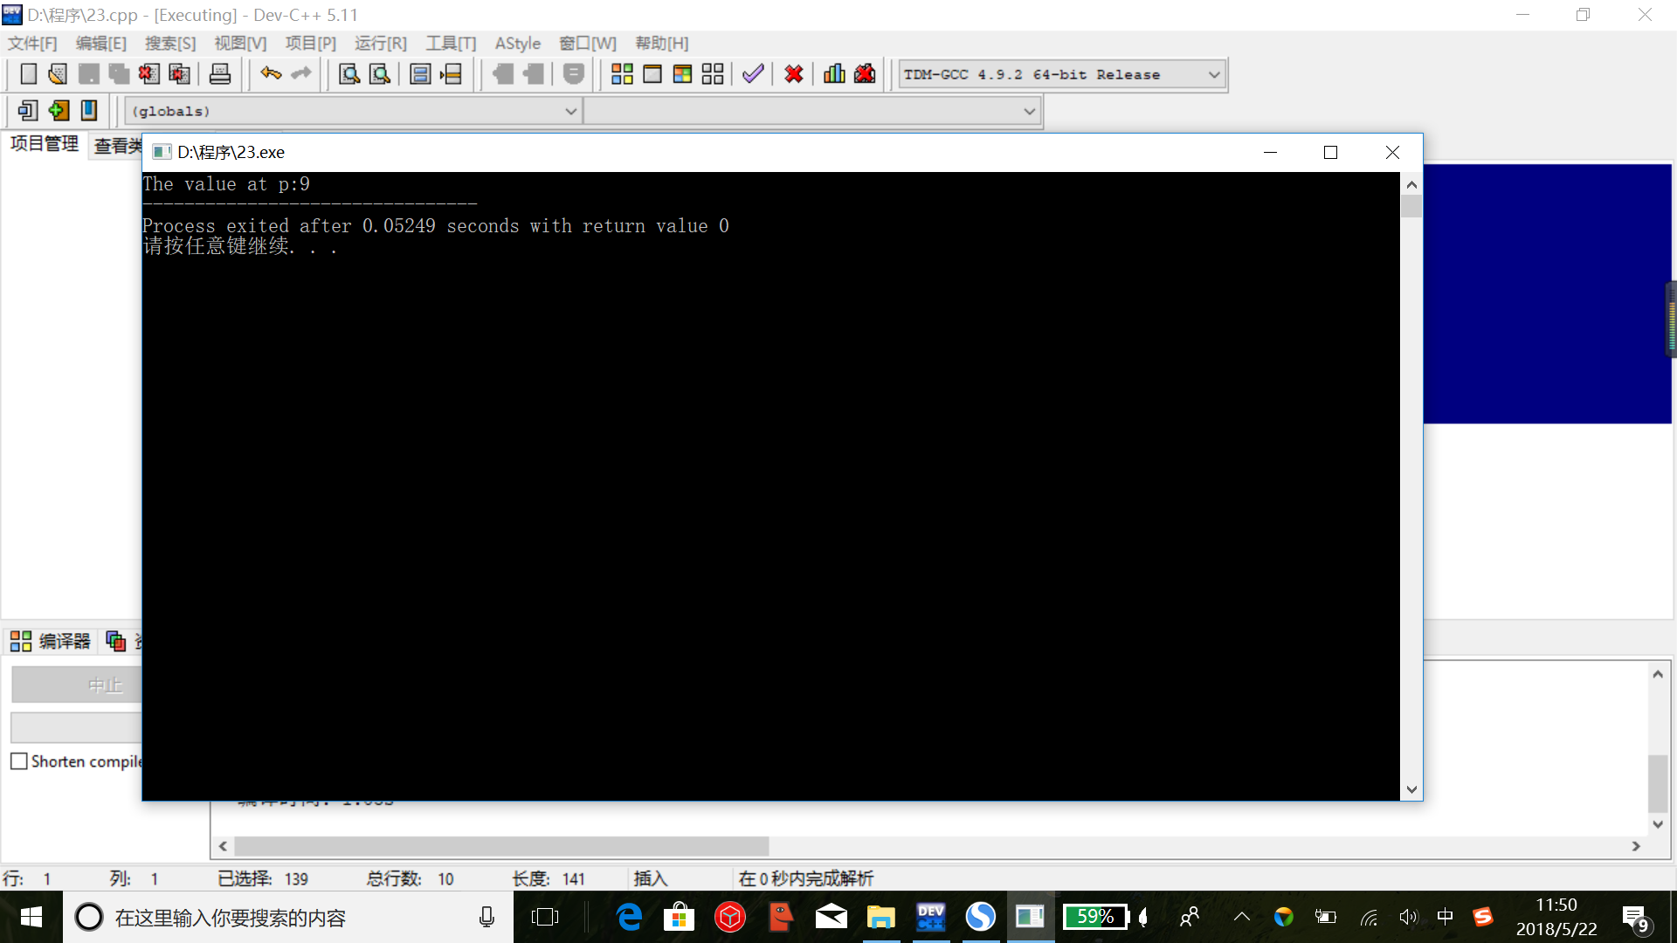1677x943 pixels.
Task: Click the Open file toolbar icon
Action: point(58,74)
